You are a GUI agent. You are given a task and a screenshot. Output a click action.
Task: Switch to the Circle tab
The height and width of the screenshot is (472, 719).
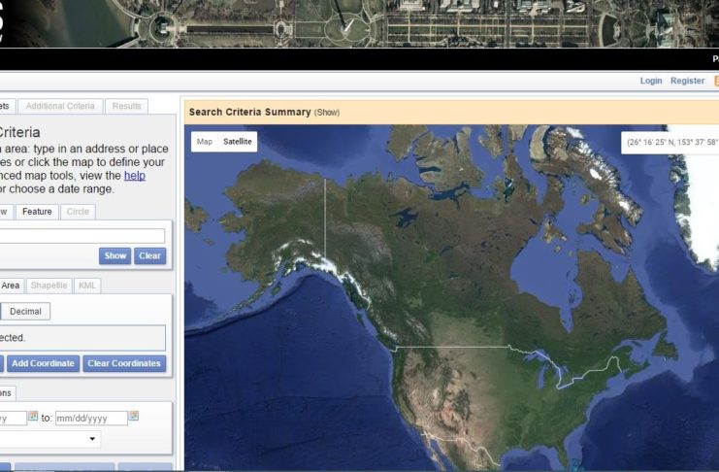[79, 211]
